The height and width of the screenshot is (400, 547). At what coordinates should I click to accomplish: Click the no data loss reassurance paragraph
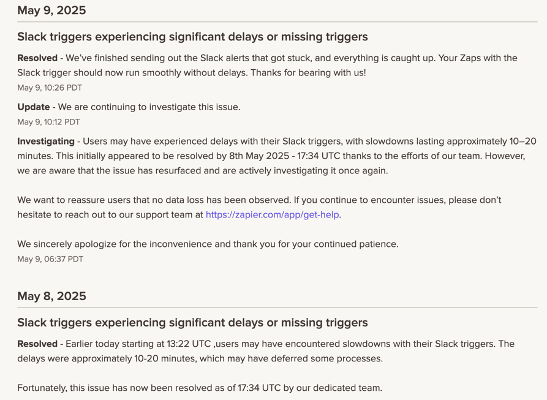(x=259, y=208)
